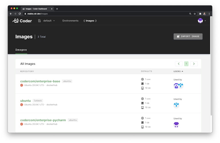220x143 pixels.
Task: Go to the Environments page
Action: [70, 21]
